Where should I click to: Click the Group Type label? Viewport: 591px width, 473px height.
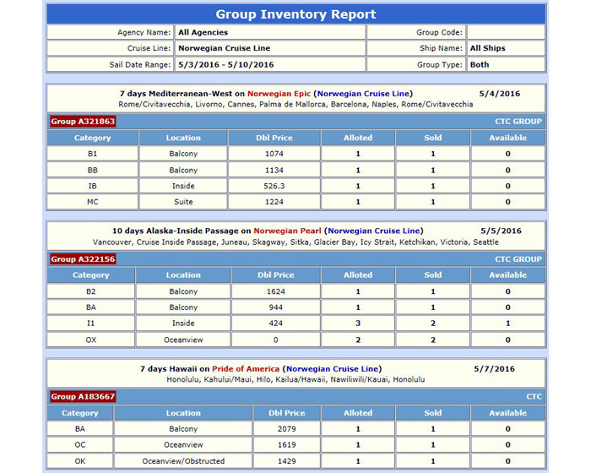tap(440, 64)
